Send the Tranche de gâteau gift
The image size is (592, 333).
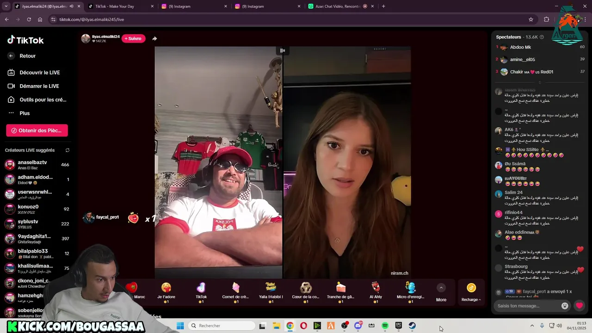tap(341, 292)
